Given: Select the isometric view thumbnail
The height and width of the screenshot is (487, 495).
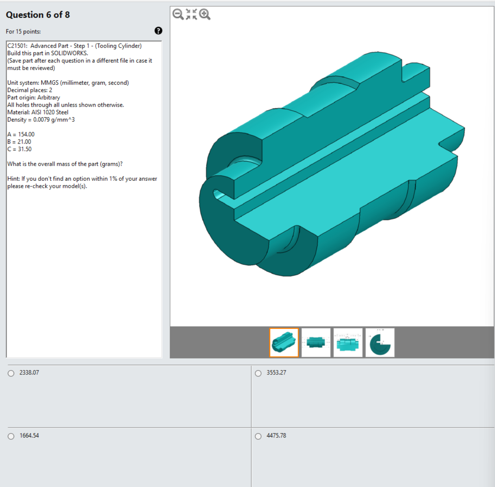Looking at the screenshot, I should click(x=284, y=343).
